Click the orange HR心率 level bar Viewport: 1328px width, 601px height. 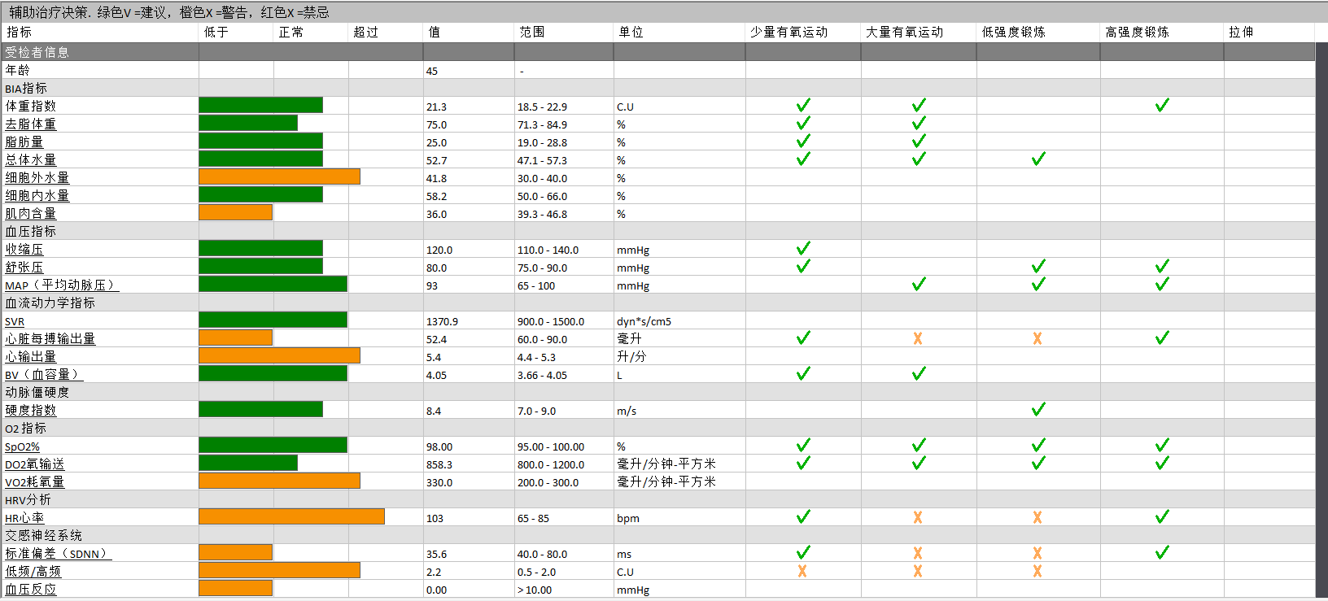click(291, 517)
